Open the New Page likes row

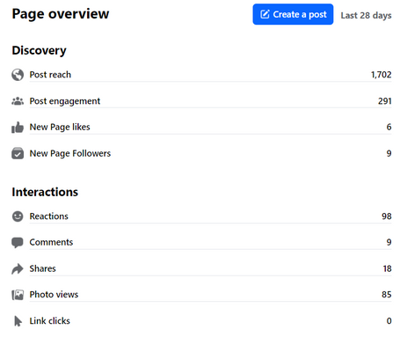click(201, 128)
